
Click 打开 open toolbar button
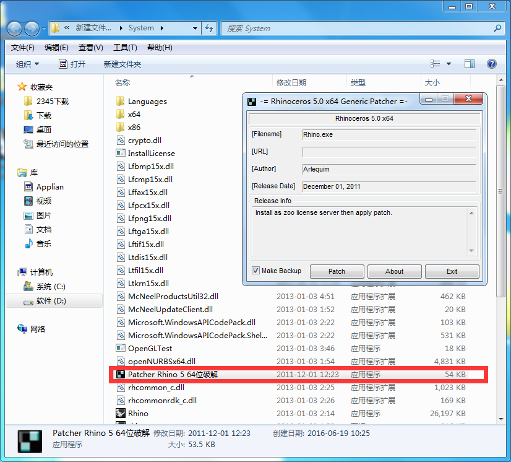click(72, 64)
